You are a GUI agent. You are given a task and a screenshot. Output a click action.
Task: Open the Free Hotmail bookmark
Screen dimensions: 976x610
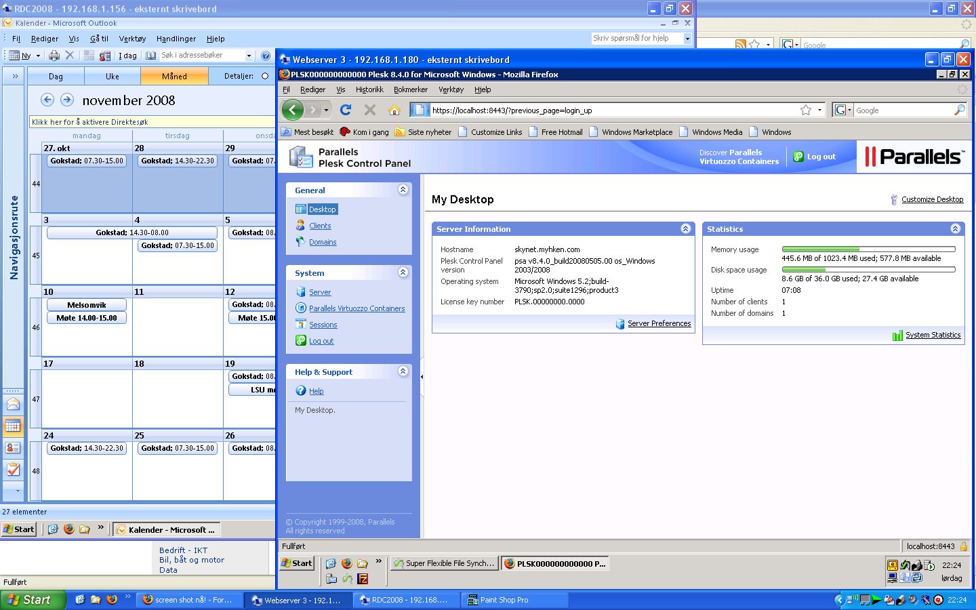click(555, 132)
